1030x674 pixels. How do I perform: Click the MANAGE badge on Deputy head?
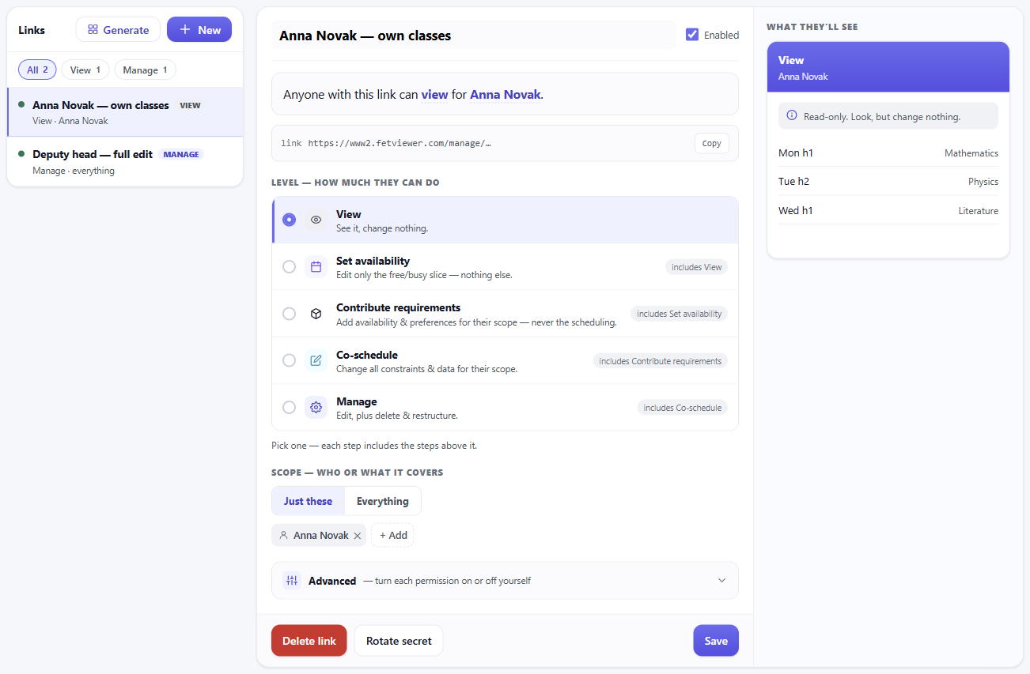click(181, 154)
